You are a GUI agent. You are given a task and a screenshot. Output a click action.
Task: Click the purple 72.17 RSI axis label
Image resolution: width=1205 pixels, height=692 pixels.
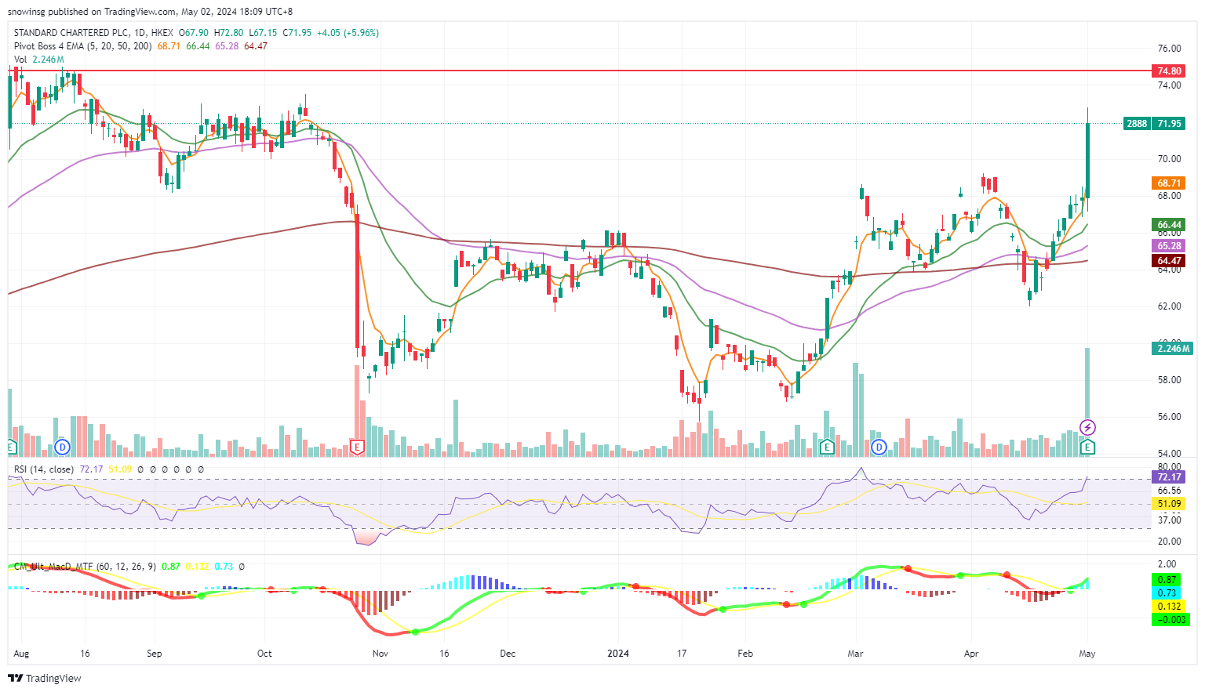pos(1169,477)
